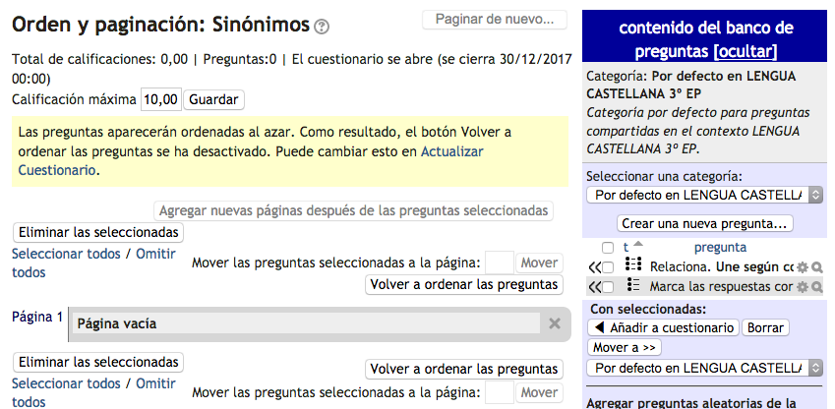Image resolution: width=835 pixels, height=409 pixels.
Task: Click Crear una nueva pregunta button
Action: coord(705,223)
